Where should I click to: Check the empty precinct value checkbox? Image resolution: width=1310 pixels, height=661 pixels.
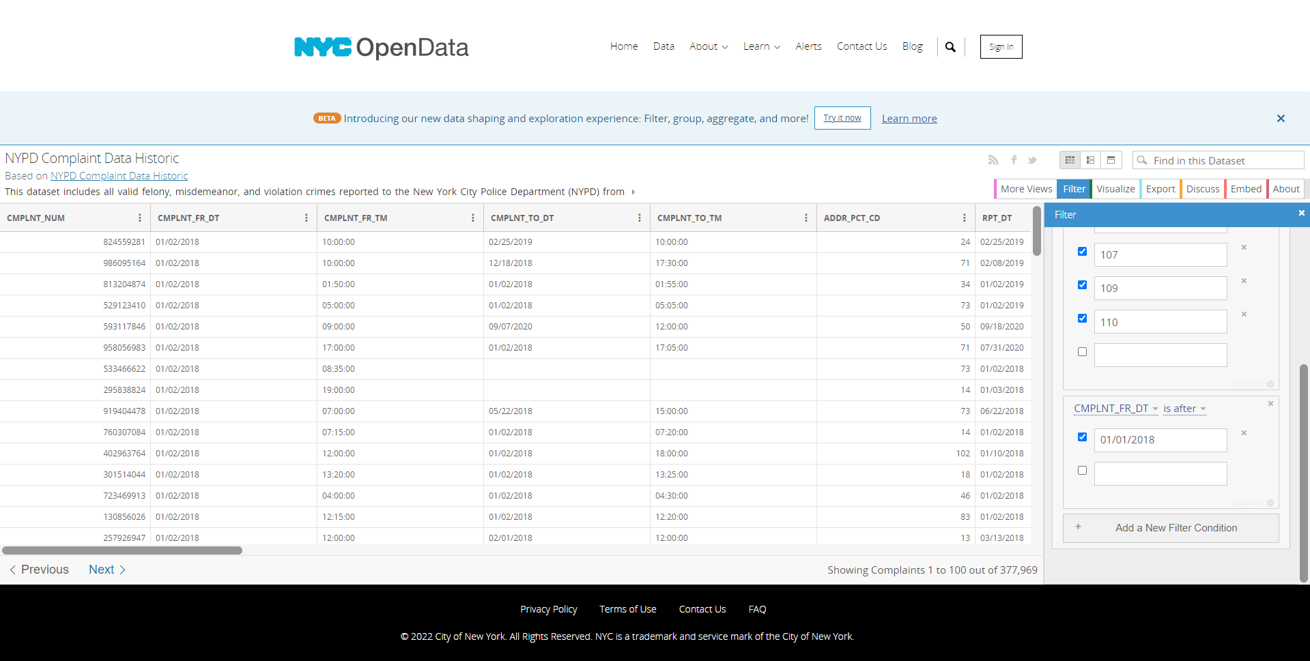[x=1082, y=352]
